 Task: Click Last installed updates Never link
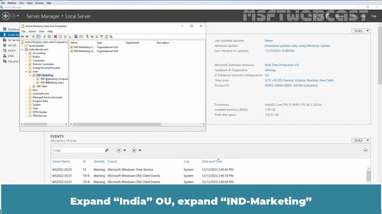pyautogui.click(x=269, y=41)
